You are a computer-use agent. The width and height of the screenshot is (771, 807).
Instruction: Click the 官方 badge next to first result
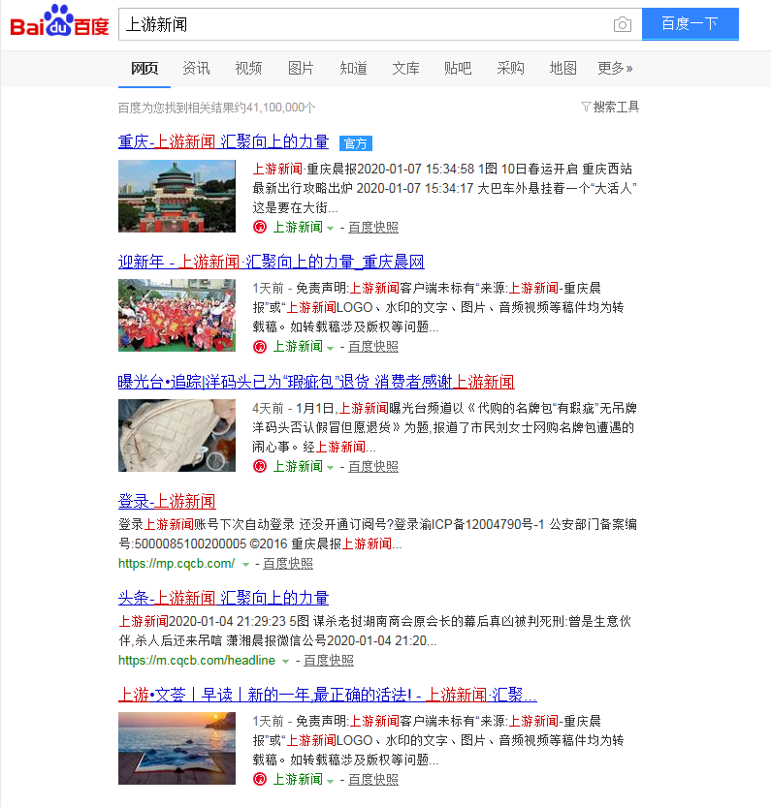pos(356,143)
